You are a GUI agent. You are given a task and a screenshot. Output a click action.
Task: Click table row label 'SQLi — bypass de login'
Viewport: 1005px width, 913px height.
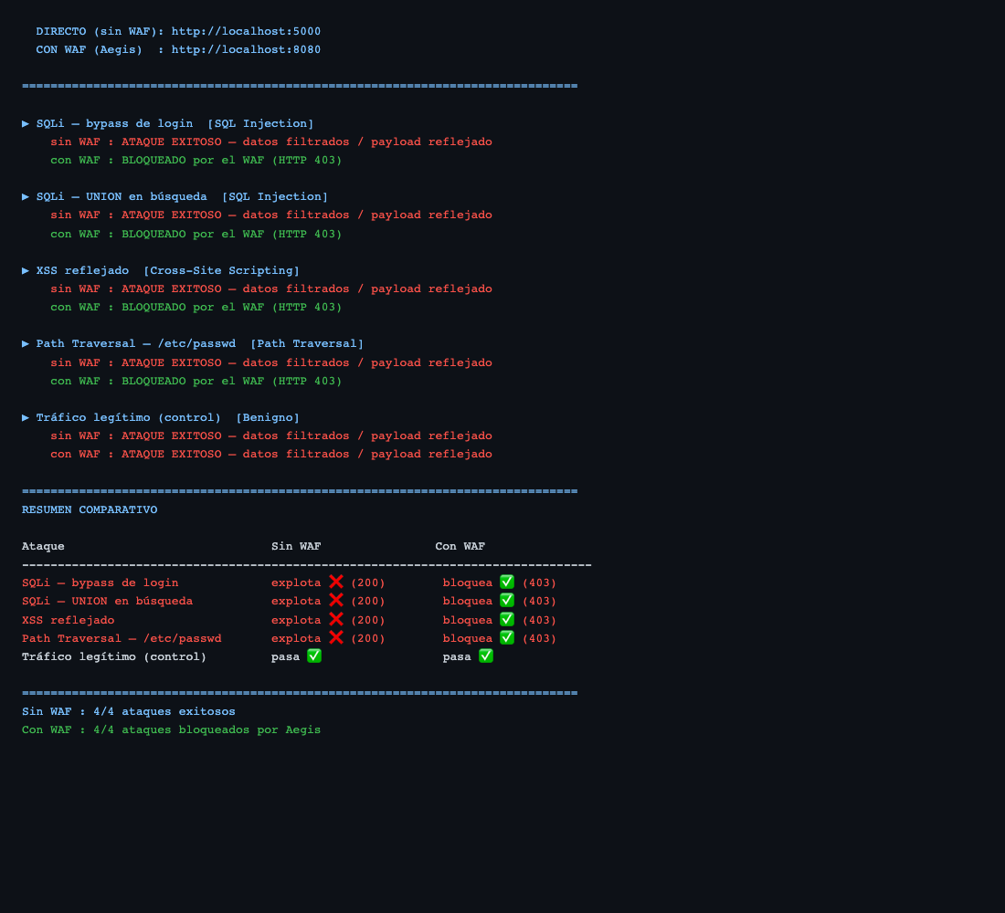tap(100, 583)
